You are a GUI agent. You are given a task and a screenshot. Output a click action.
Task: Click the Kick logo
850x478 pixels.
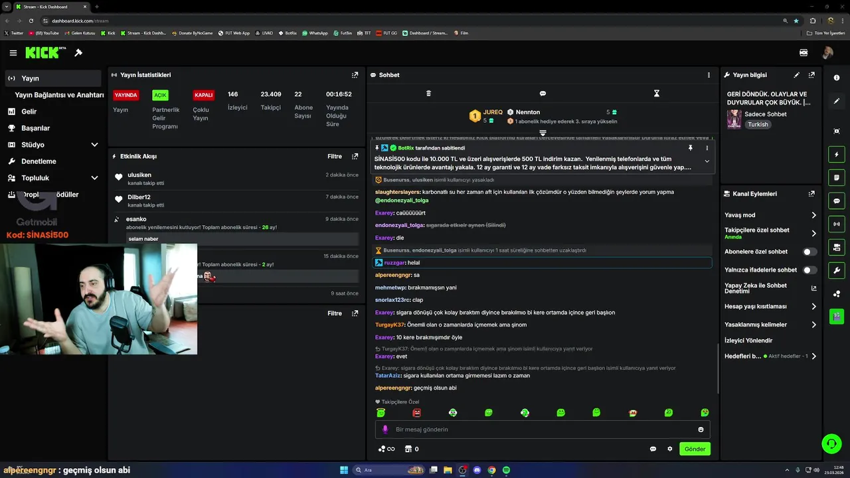click(x=46, y=52)
